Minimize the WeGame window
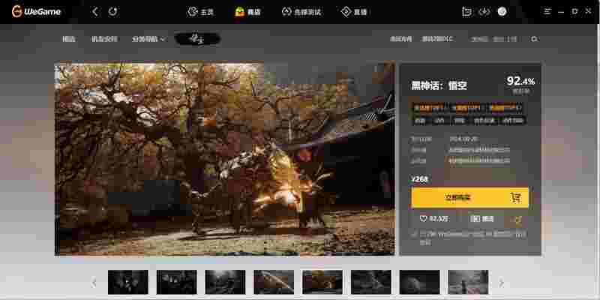The image size is (600, 300). (x=561, y=12)
